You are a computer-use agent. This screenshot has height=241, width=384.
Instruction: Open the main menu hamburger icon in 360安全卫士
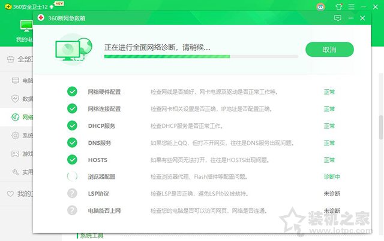point(352,7)
